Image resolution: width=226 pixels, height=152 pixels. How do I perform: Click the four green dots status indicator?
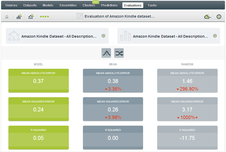(x=44, y=17)
